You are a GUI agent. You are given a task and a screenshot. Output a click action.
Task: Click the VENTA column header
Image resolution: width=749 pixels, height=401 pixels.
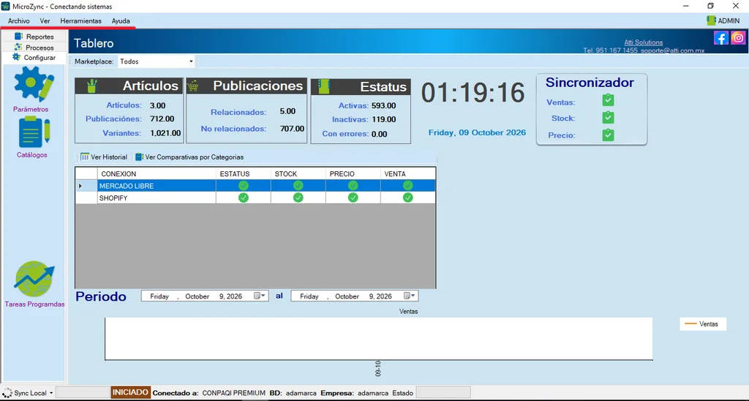[x=408, y=173]
